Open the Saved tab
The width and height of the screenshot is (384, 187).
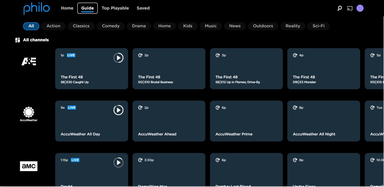[143, 8]
